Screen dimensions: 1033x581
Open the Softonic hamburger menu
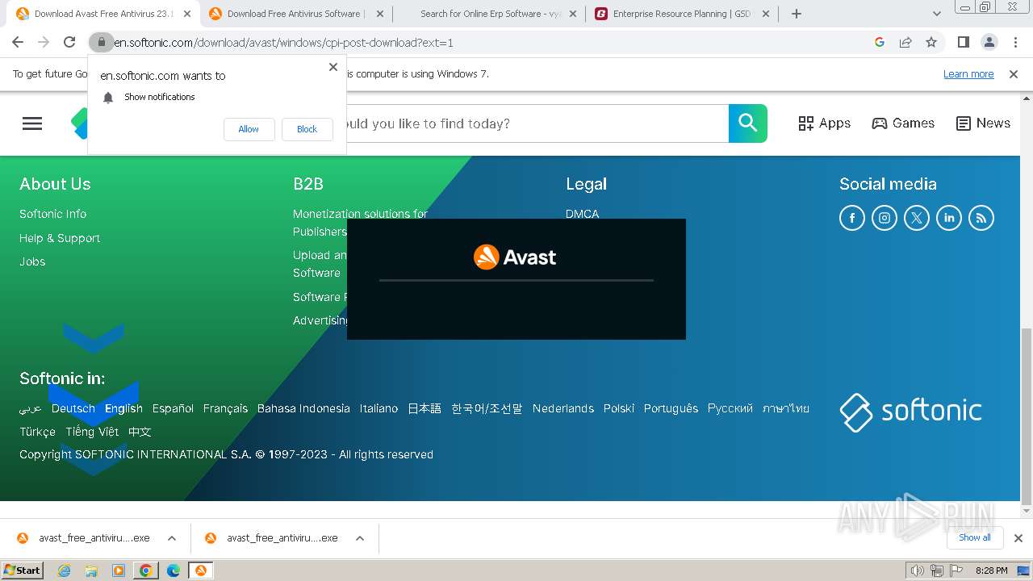coord(32,123)
